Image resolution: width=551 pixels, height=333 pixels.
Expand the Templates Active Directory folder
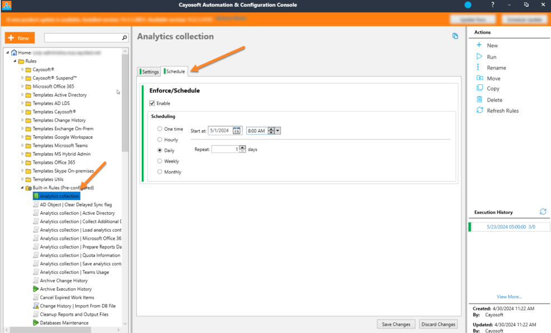[x=22, y=94]
